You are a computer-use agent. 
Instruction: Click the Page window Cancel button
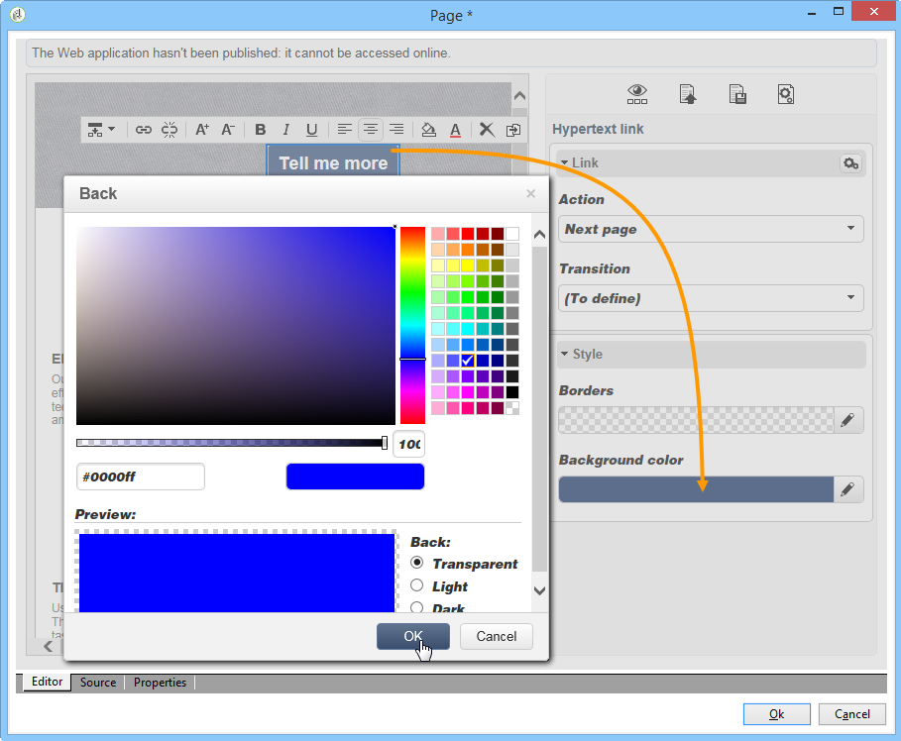click(852, 714)
